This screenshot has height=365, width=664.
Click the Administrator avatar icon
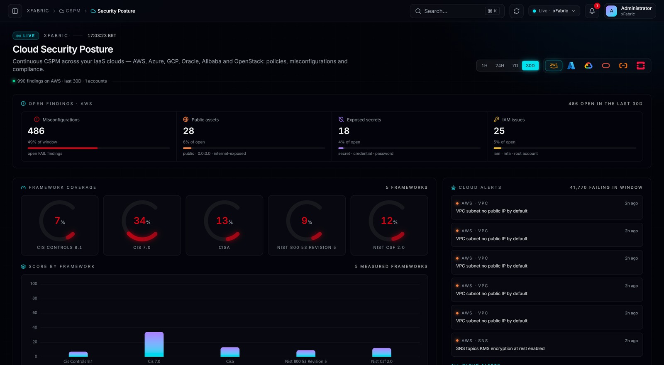[x=611, y=11]
